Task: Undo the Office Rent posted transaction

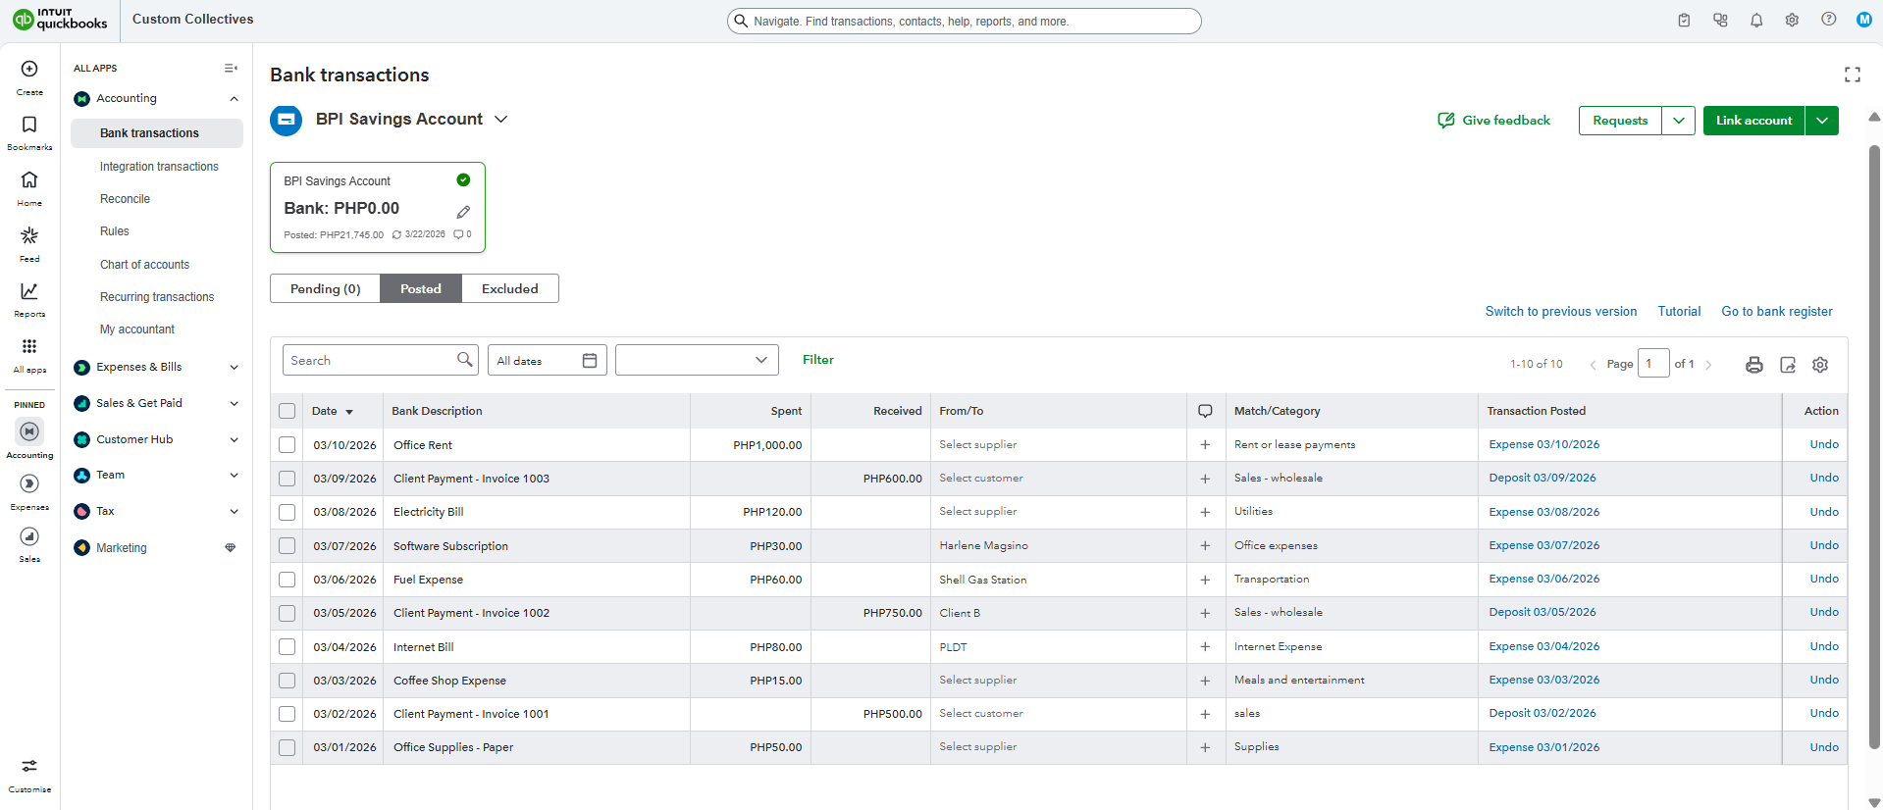Action: [1824, 445]
